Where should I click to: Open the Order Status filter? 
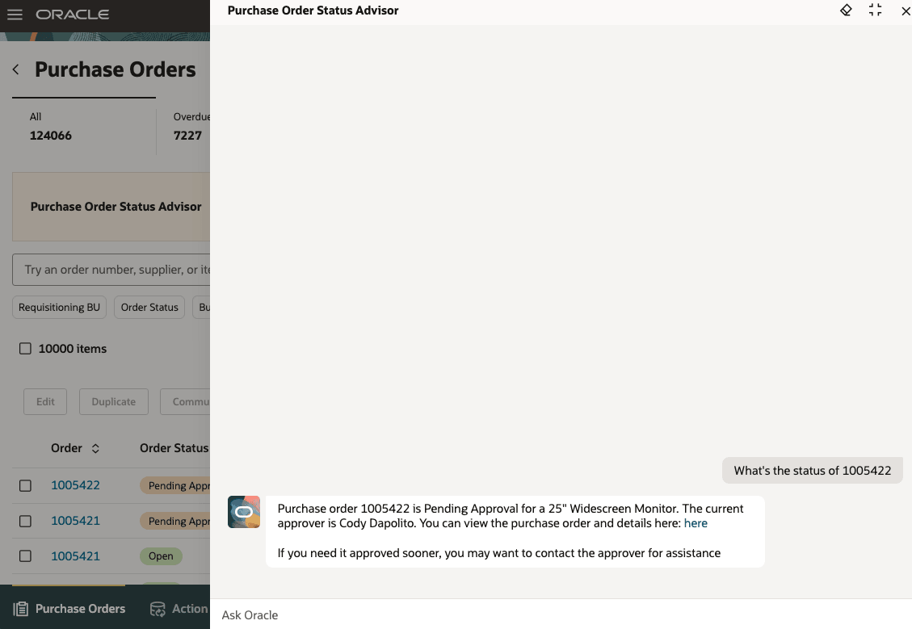149,307
